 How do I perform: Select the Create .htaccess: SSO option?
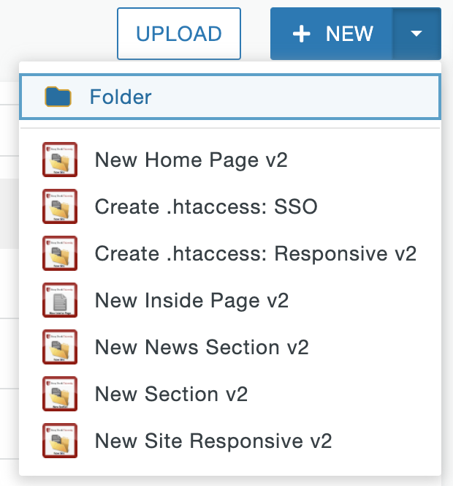click(206, 207)
